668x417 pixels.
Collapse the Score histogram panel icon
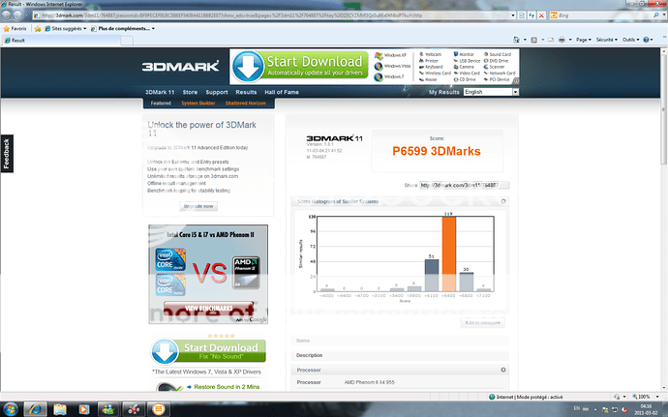pos(502,203)
